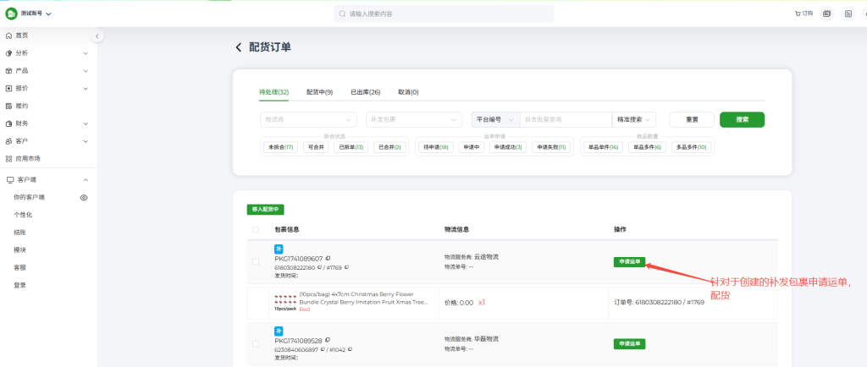Click the 订购 shopping cart icon
Image resolution: width=867 pixels, height=367 pixels.
[798, 14]
